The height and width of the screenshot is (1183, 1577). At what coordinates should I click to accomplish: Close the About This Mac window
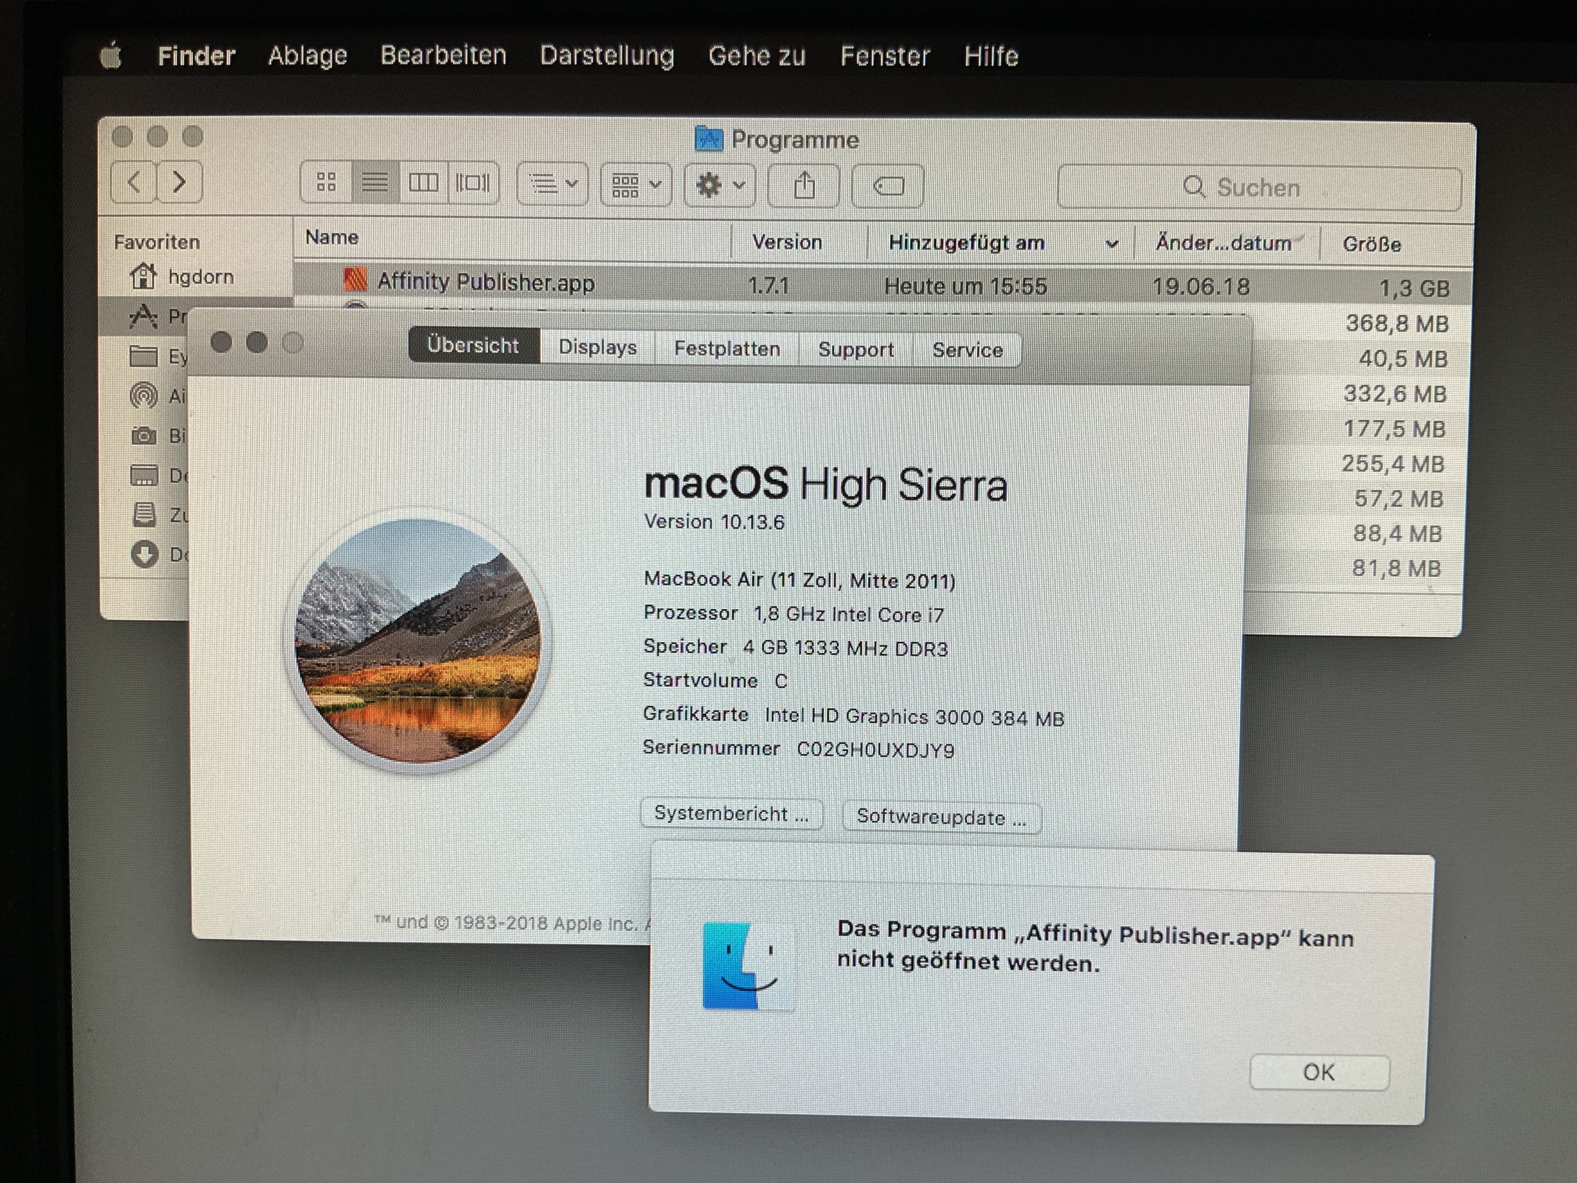[x=221, y=342]
